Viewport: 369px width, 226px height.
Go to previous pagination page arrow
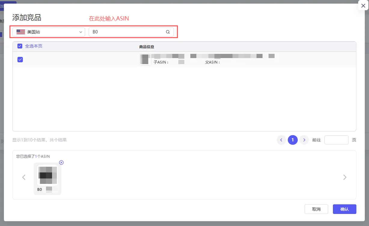coord(281,140)
